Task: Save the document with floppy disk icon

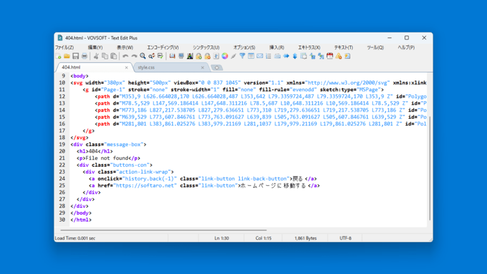Action: pos(76,56)
